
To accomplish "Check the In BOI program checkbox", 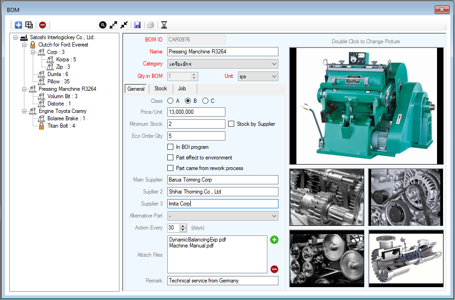I will [x=171, y=147].
